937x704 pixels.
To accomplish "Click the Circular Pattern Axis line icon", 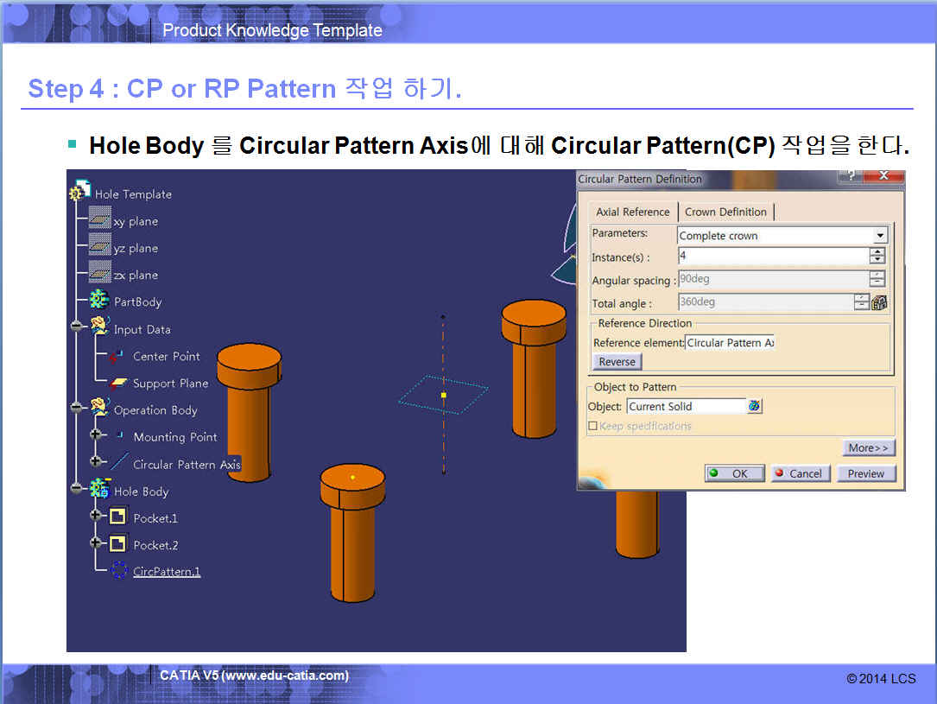I will [x=119, y=462].
